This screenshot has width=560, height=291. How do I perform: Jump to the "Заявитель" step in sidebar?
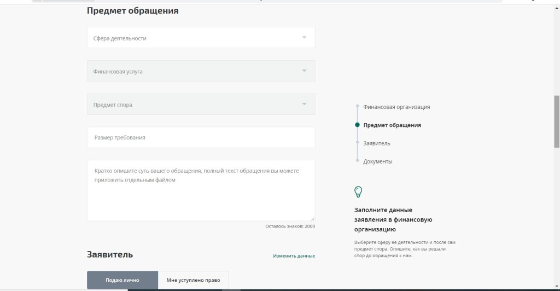click(377, 143)
